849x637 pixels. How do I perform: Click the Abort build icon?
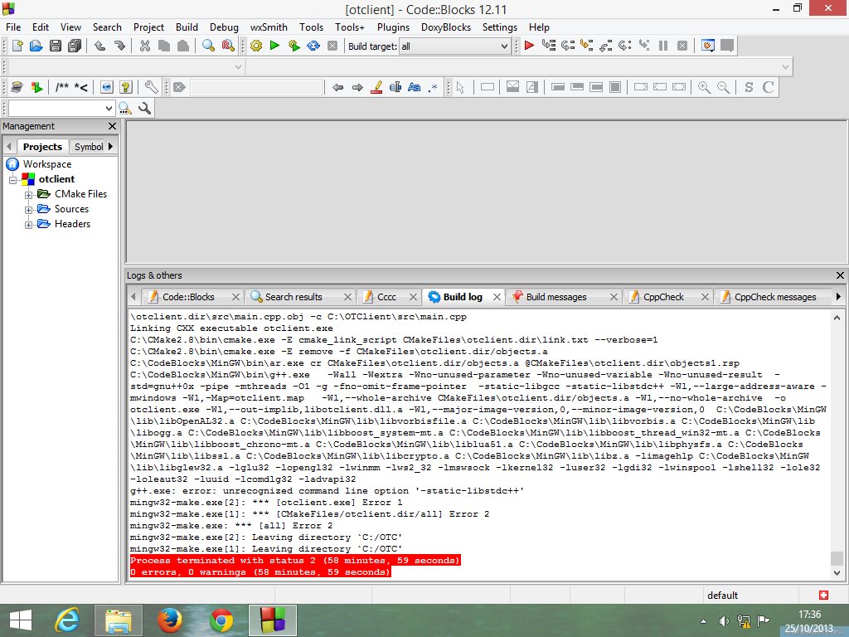(332, 46)
